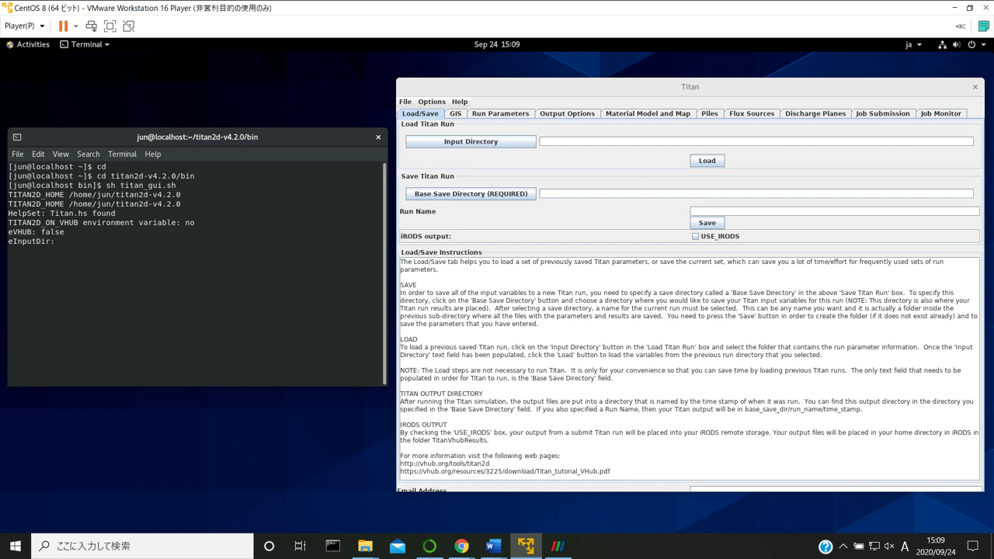Switch to the Output Options tab

click(567, 113)
